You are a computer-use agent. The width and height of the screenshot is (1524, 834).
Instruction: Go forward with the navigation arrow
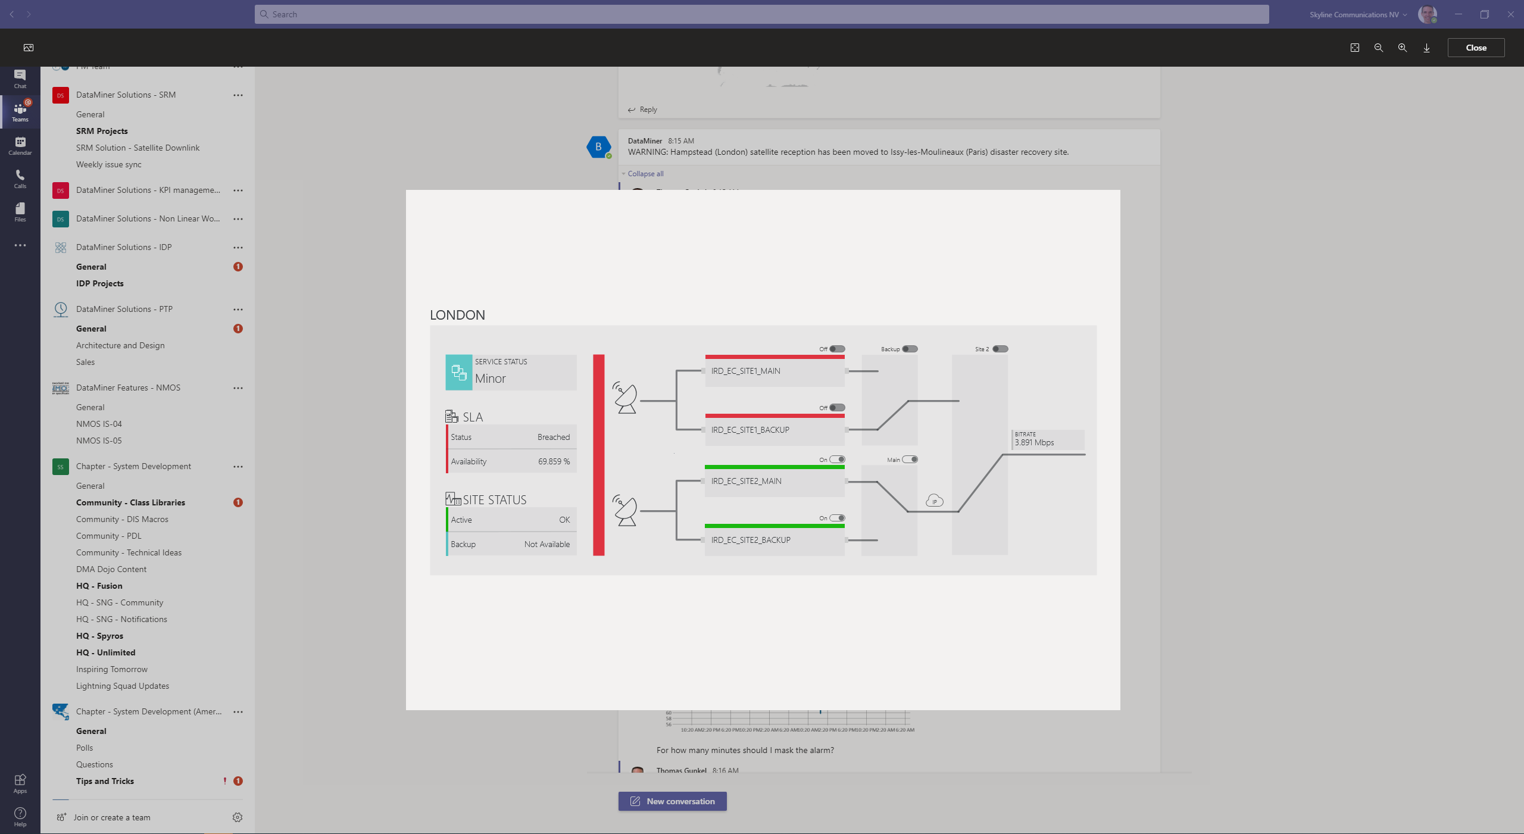tap(29, 14)
